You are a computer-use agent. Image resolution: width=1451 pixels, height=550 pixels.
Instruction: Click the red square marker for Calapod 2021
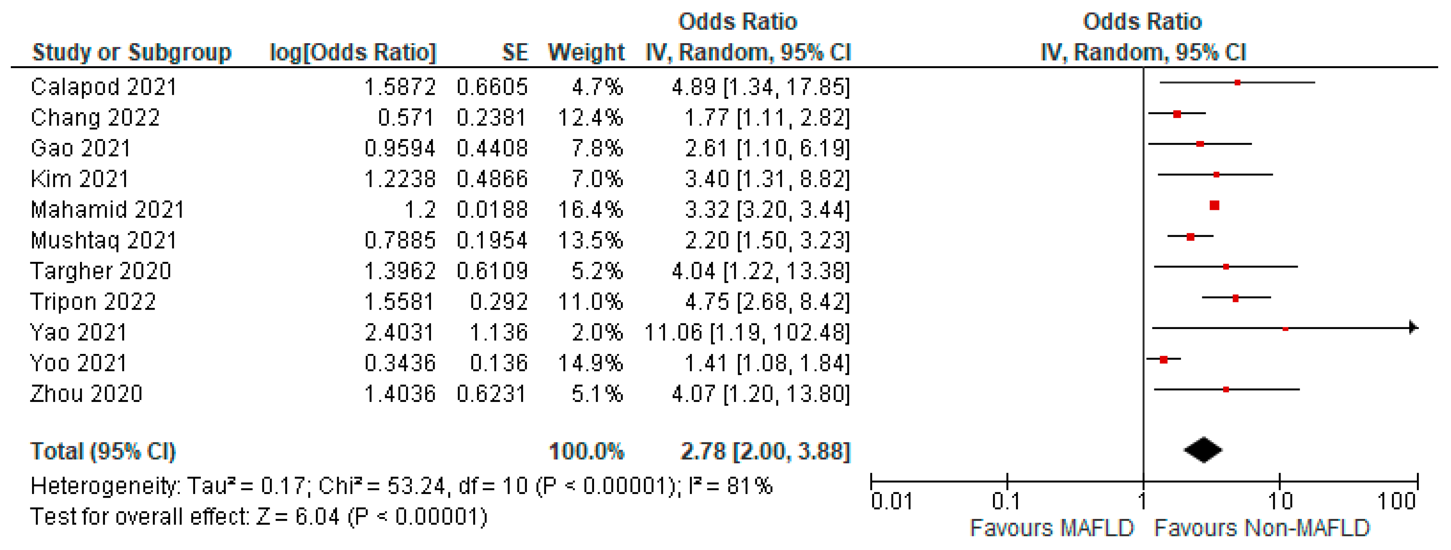pyautogui.click(x=1237, y=83)
